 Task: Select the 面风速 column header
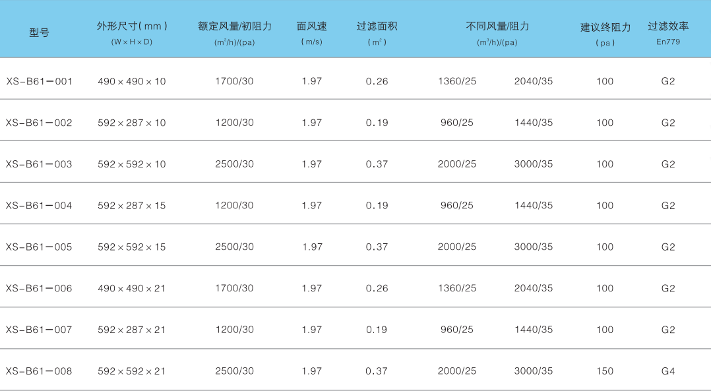311,27
